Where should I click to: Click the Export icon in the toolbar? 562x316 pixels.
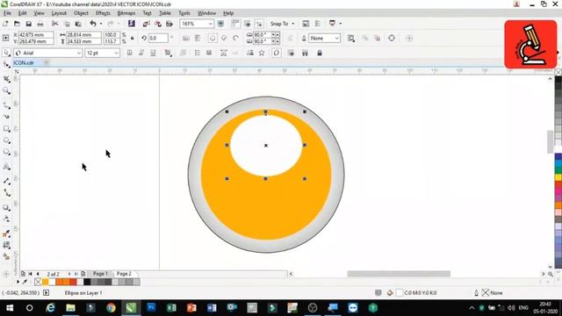(x=158, y=24)
